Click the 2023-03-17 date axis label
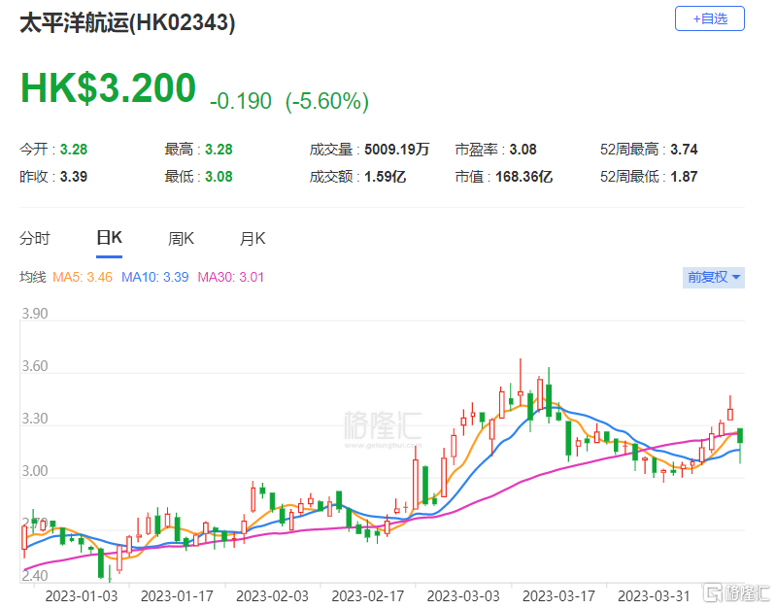776x609 pixels. pos(558,596)
